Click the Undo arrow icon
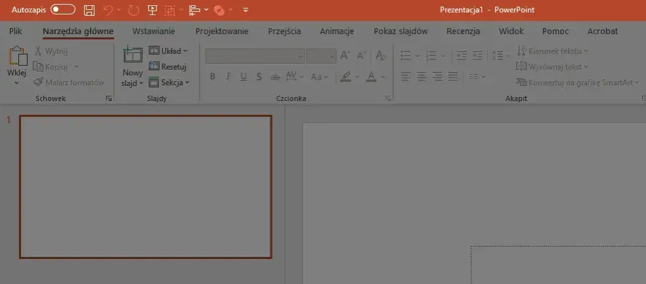Image resolution: width=646 pixels, height=284 pixels. [x=108, y=10]
